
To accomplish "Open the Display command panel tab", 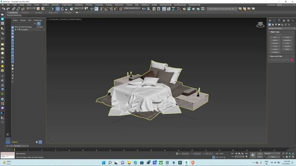I will [288, 20].
